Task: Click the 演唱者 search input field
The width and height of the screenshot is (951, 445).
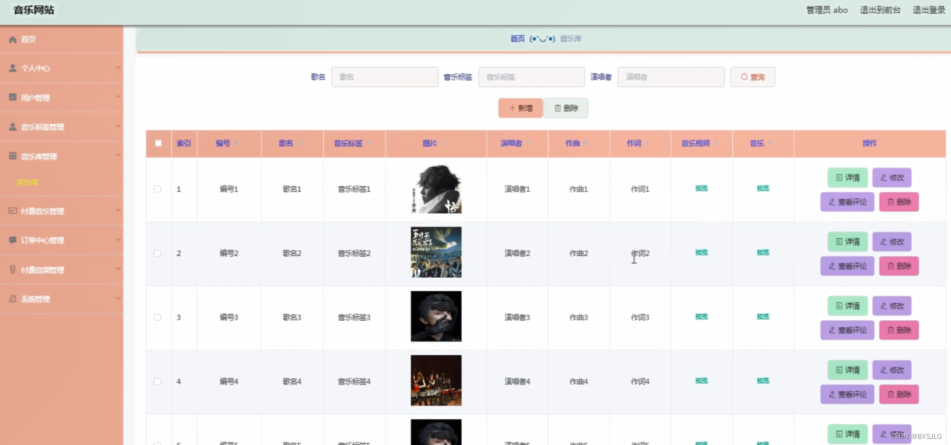Action: click(x=671, y=77)
